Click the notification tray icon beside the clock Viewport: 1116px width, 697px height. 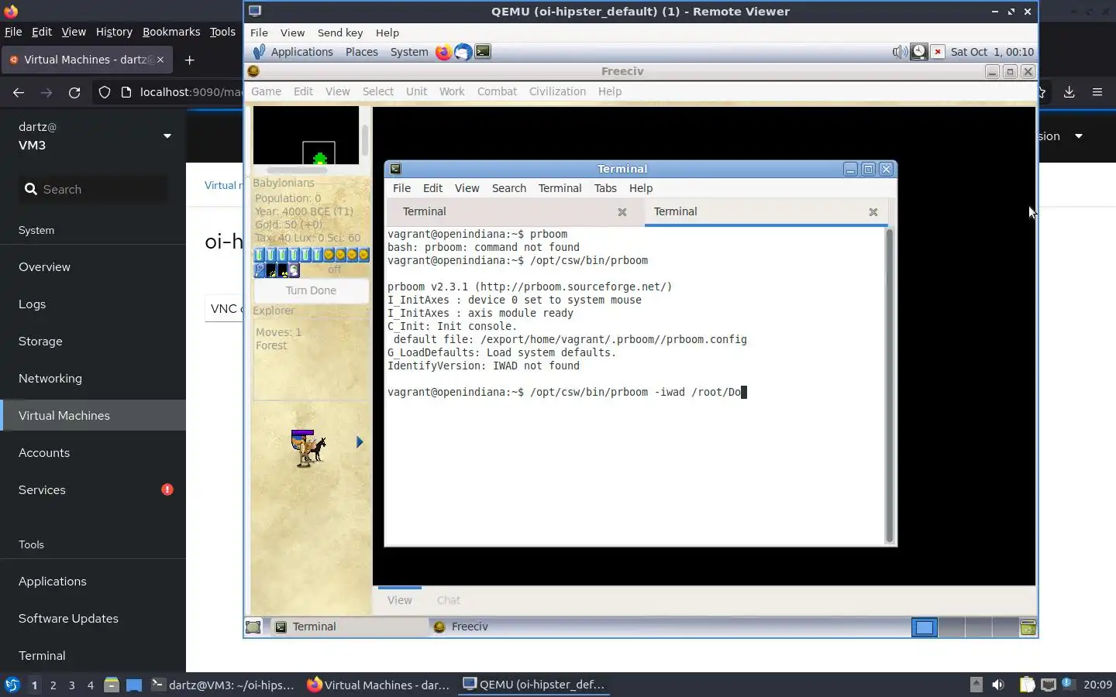point(1067,683)
